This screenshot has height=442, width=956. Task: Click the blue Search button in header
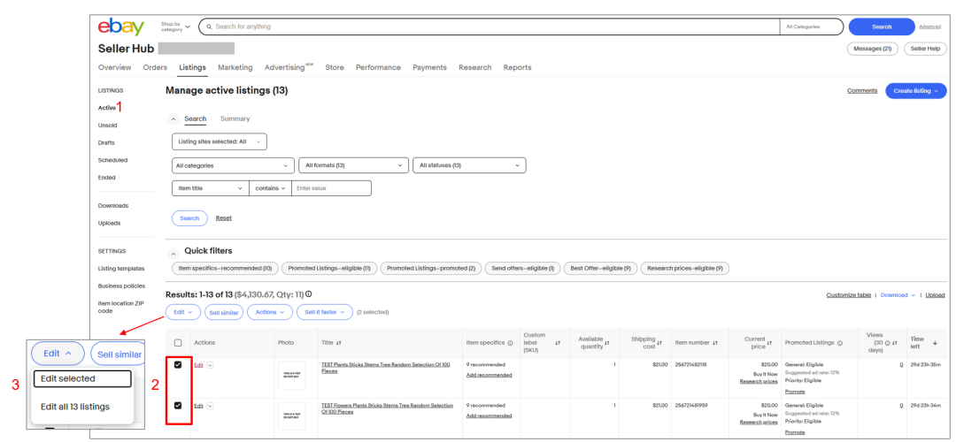882,27
